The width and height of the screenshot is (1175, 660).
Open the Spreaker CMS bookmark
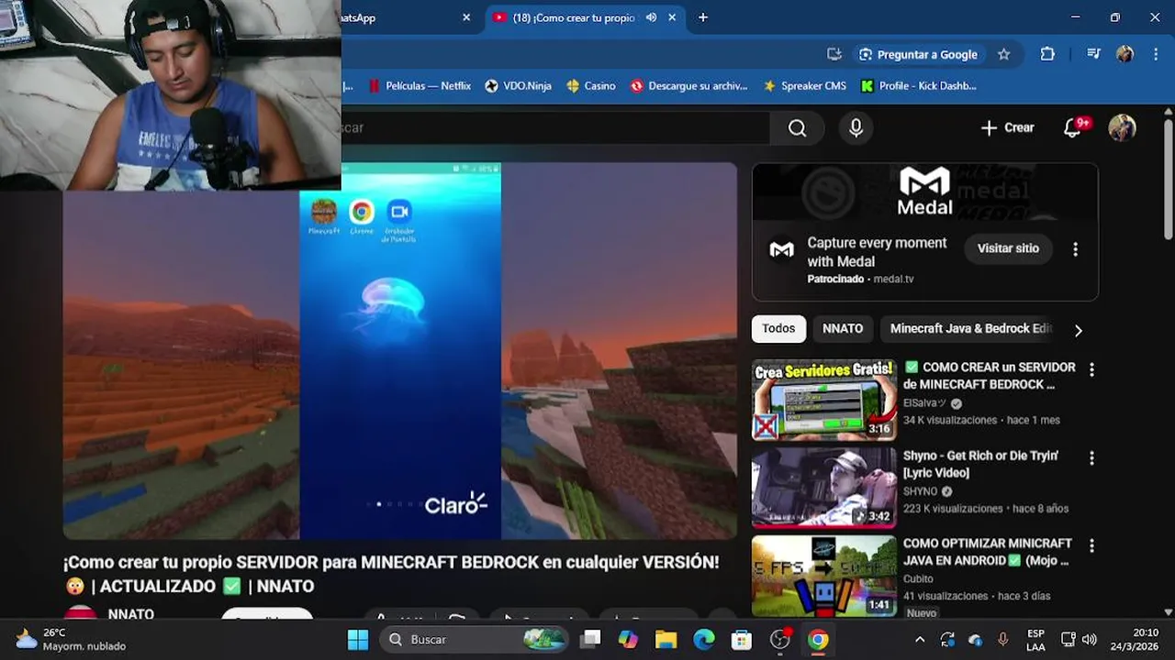[805, 86]
